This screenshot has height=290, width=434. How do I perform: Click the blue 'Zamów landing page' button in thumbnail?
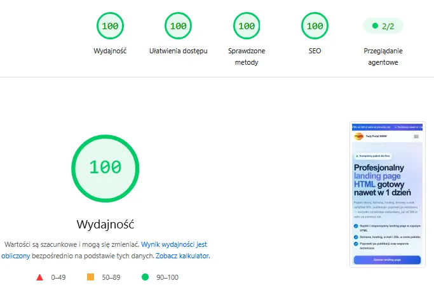point(387,260)
